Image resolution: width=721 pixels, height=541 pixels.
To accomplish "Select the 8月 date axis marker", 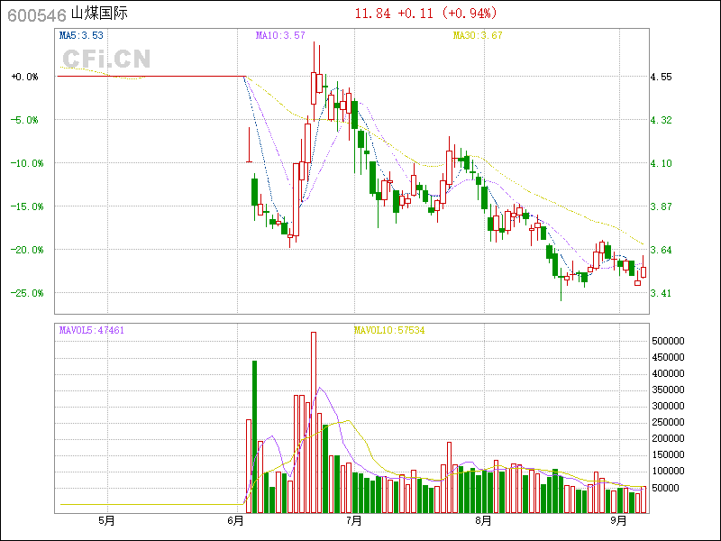I will [483, 520].
